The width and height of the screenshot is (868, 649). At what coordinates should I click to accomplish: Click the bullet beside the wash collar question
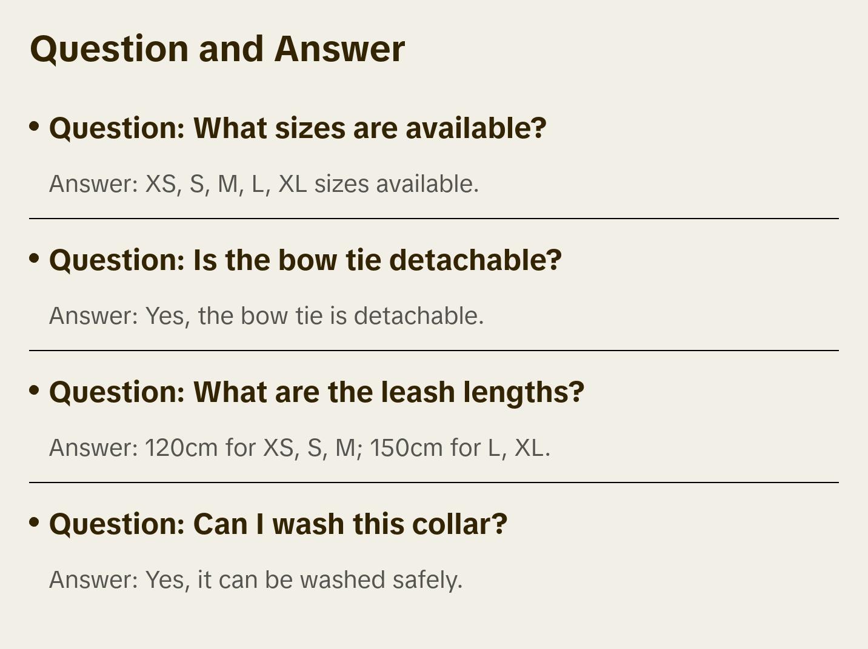tap(35, 522)
